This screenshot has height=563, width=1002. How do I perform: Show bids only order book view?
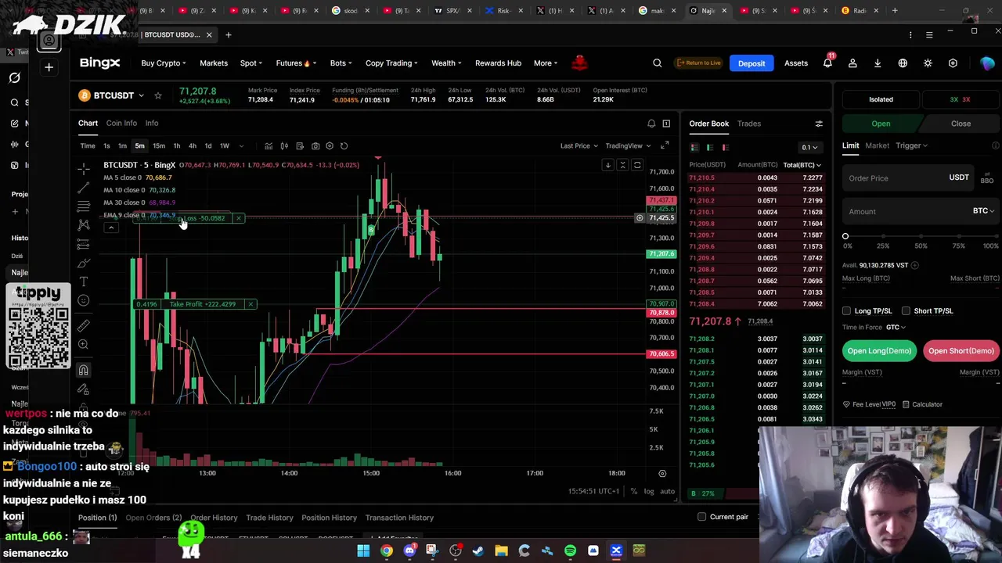710,147
